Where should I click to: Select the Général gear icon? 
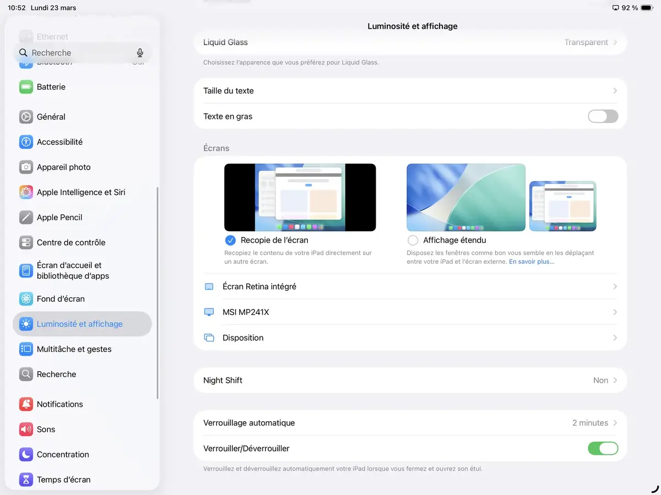coord(25,117)
